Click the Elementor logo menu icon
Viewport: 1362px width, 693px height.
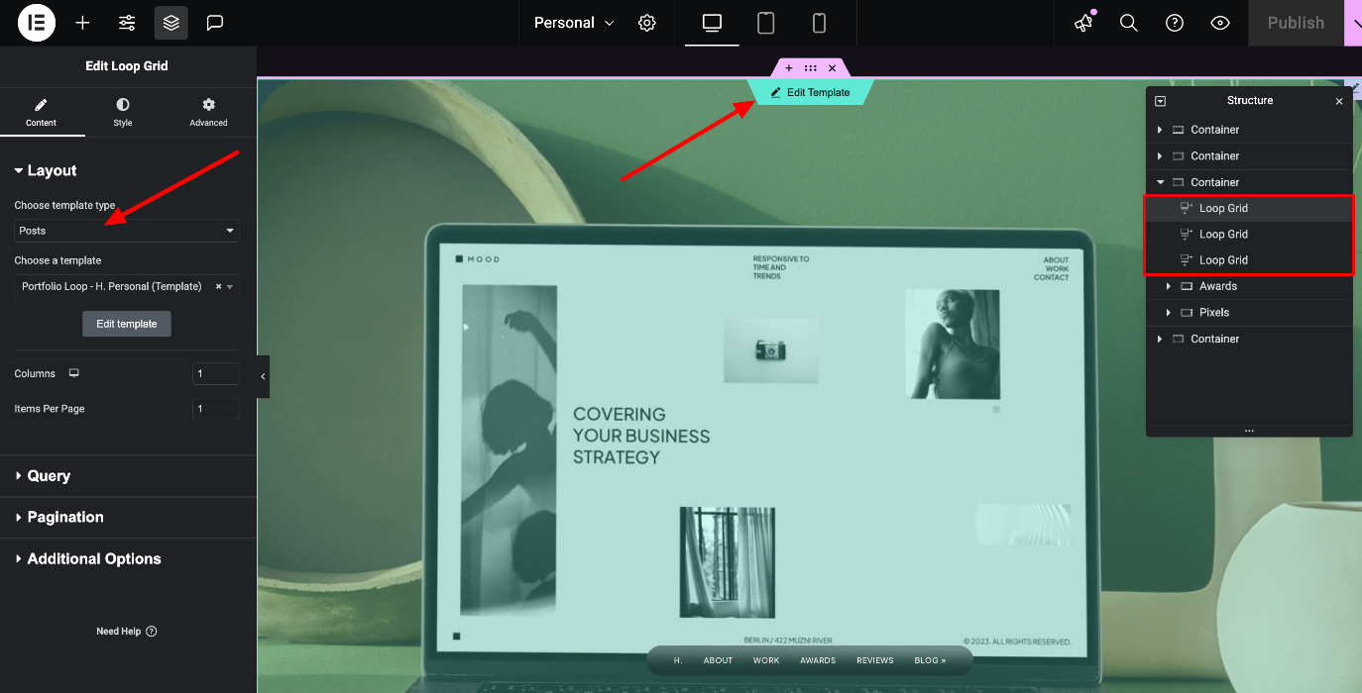click(x=37, y=23)
